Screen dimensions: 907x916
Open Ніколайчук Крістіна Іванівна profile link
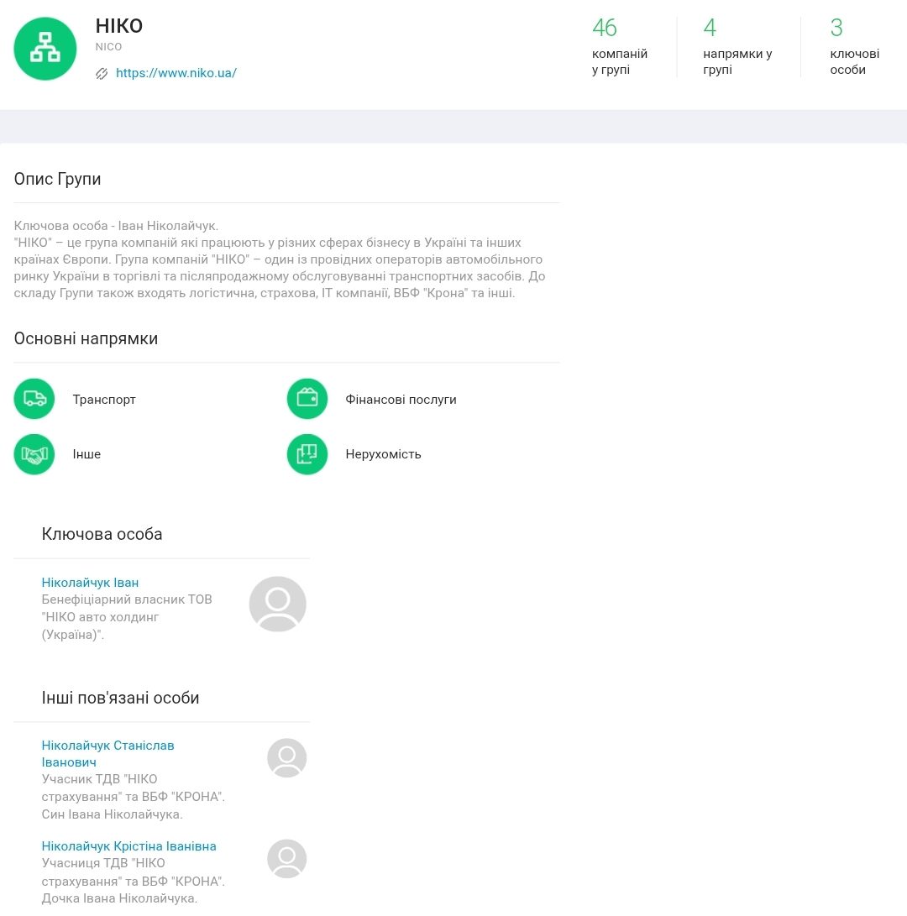pyautogui.click(x=128, y=846)
